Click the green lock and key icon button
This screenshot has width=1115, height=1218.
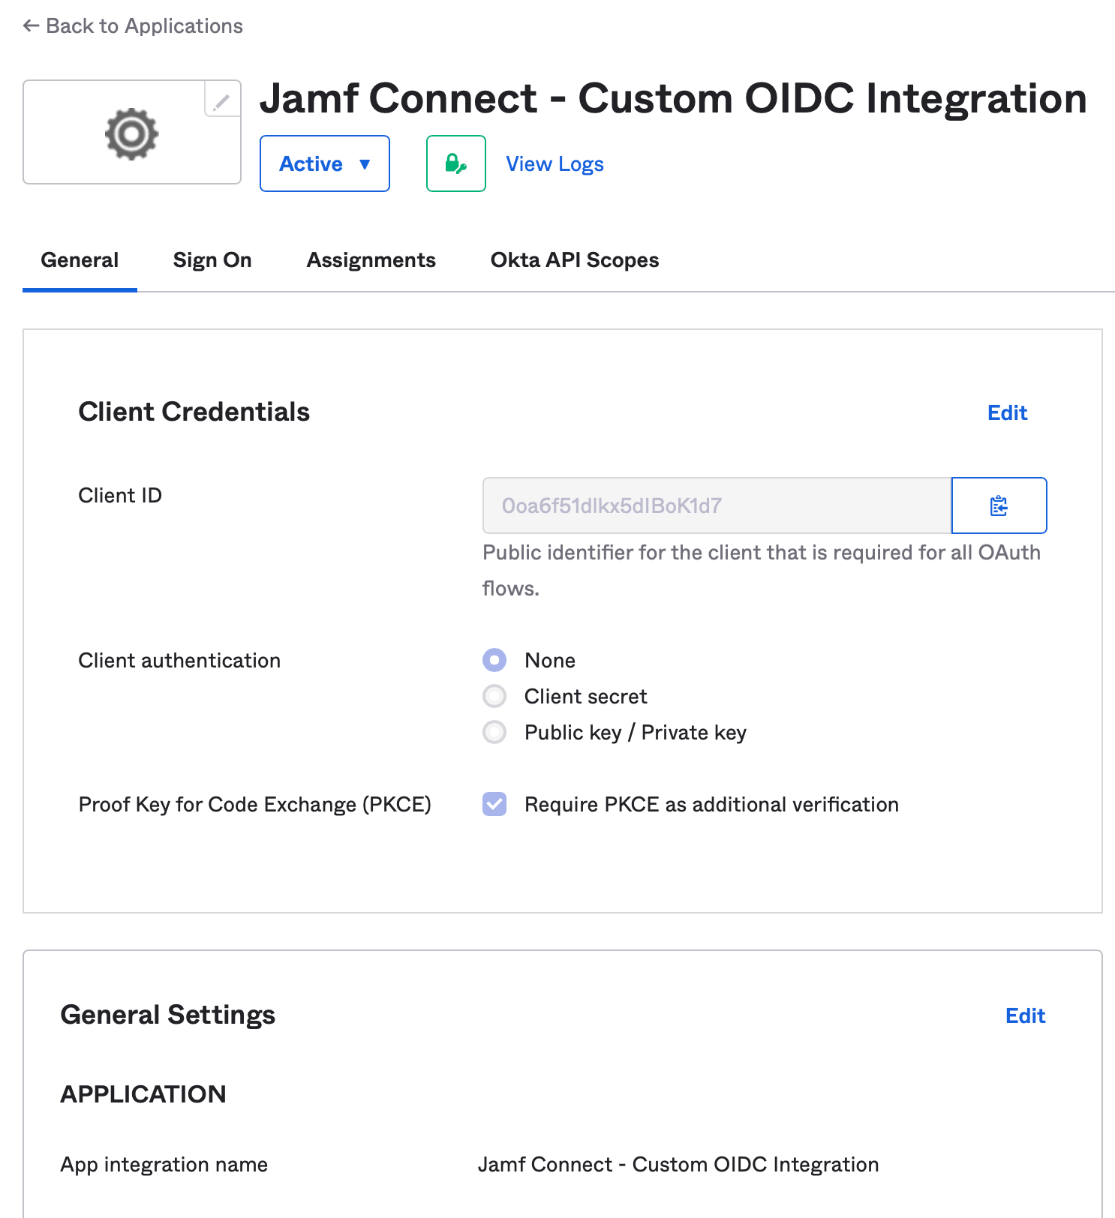coord(456,163)
